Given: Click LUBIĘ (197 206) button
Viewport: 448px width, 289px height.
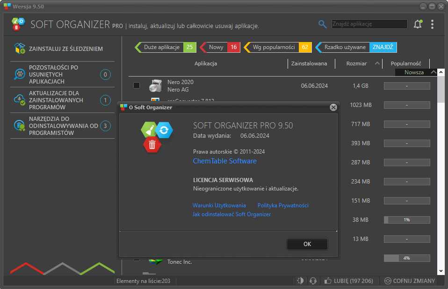Looking at the screenshot, I should [349, 281].
